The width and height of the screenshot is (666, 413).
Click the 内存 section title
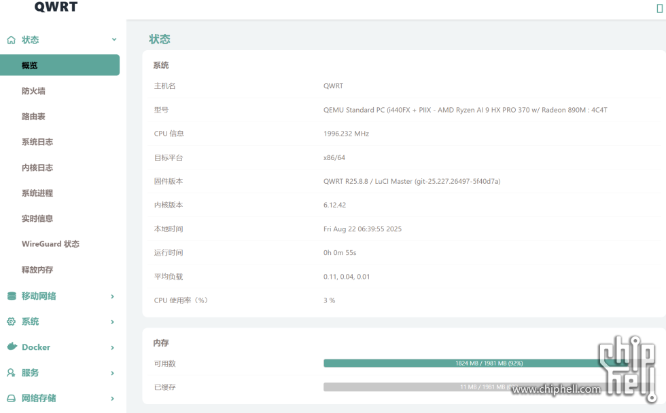coord(161,342)
